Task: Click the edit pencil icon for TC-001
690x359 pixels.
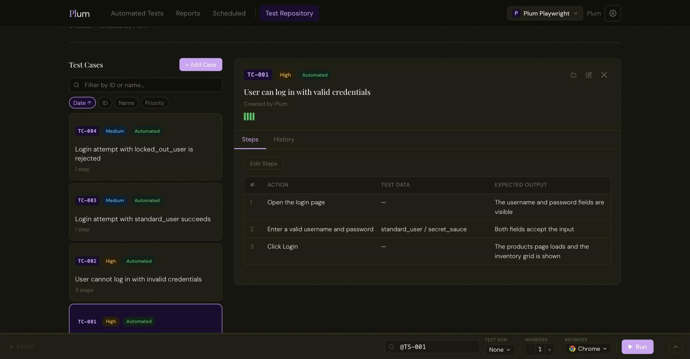Action: tap(589, 75)
